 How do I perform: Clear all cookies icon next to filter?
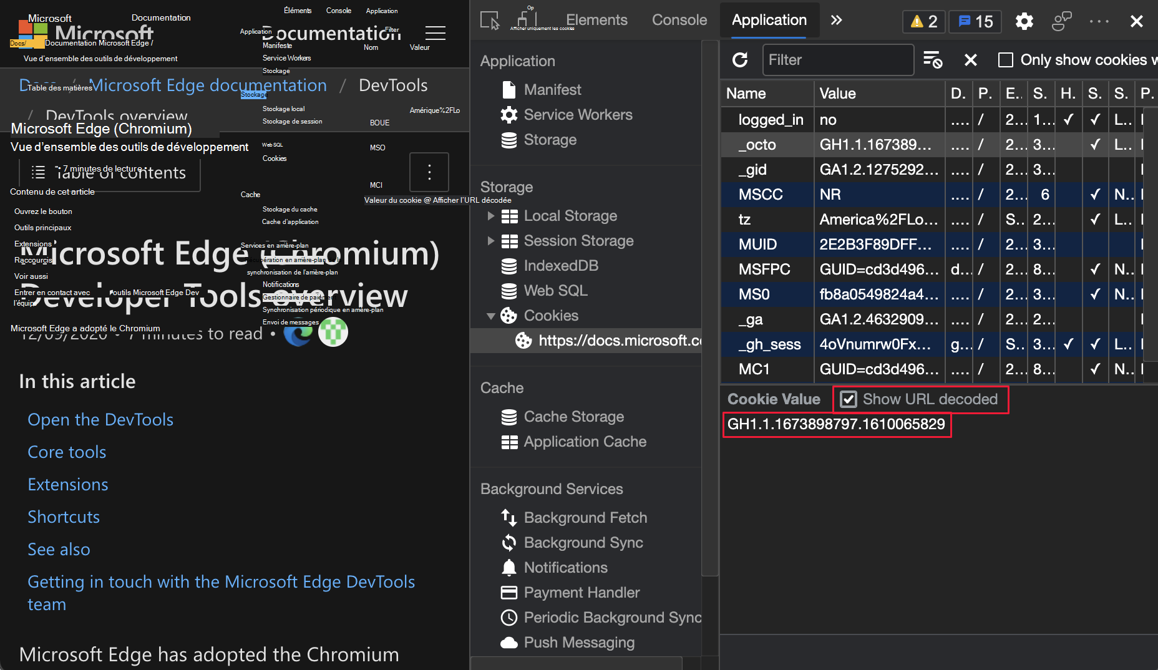[933, 60]
